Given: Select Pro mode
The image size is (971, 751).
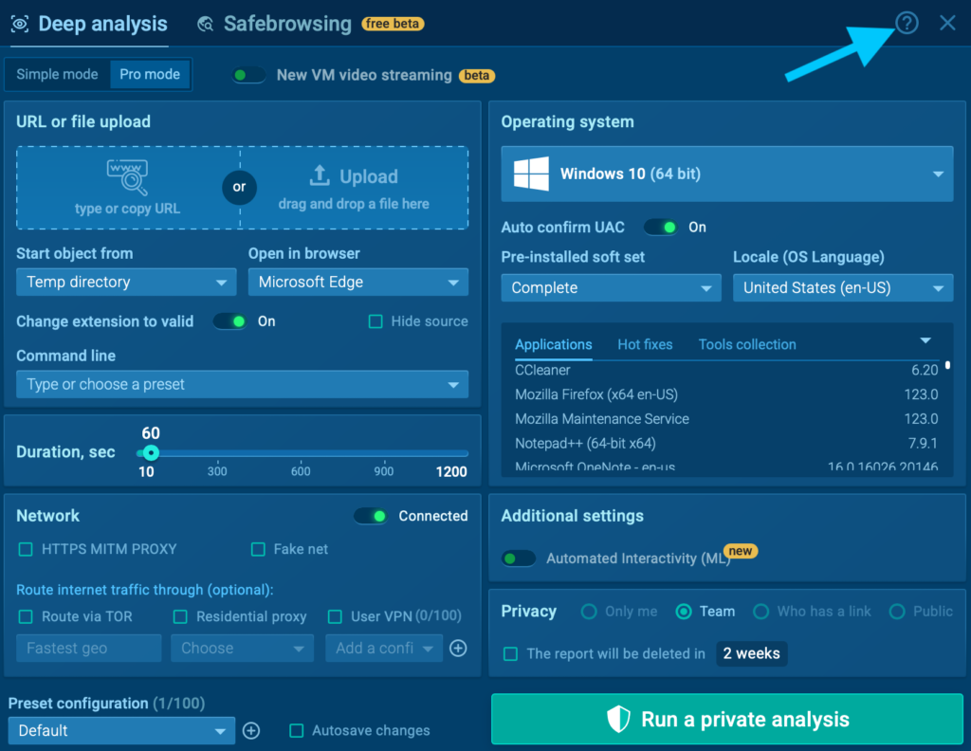Looking at the screenshot, I should [150, 74].
